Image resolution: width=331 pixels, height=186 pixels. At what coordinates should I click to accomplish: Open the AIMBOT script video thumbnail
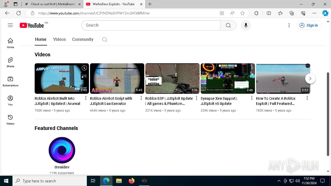117,79
